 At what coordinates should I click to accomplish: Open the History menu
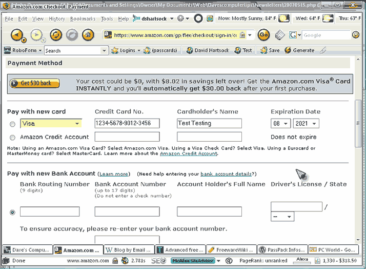(x=57, y=18)
